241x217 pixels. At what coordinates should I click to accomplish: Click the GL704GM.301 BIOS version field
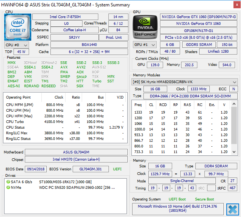point(91,169)
